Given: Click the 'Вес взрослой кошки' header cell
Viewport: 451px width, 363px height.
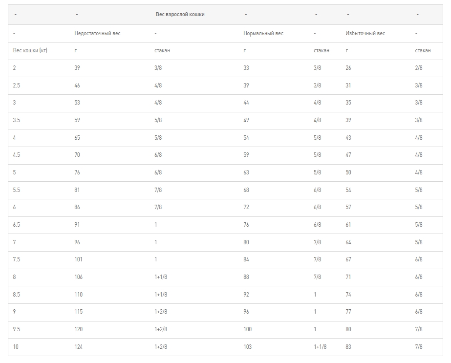Looking at the screenshot, I should click(180, 15).
